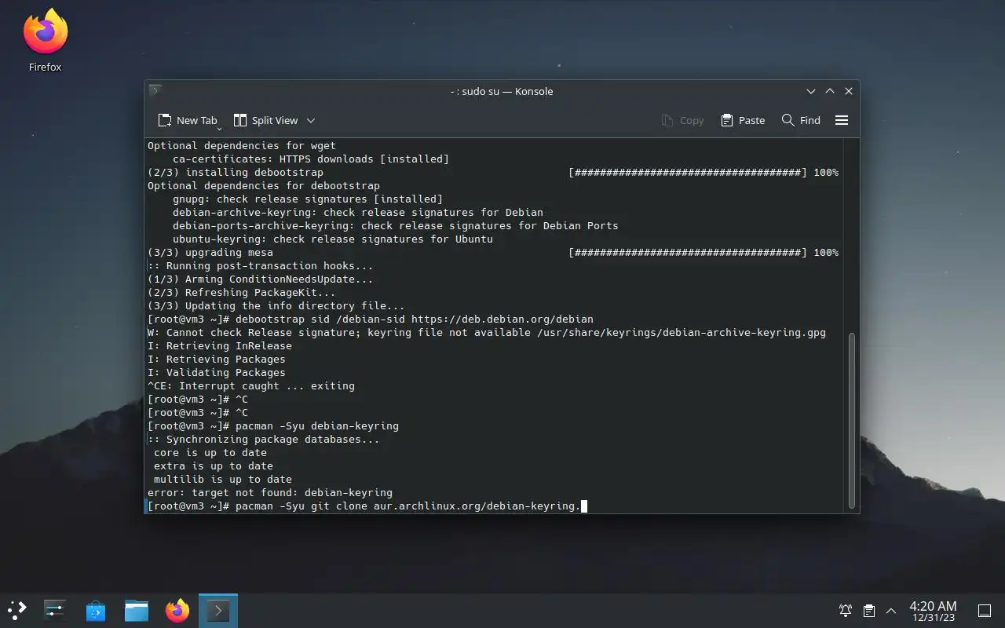1005x628 pixels.
Task: Click the 'error: target not found: debian-keyring' line
Action: pyautogui.click(x=270, y=492)
